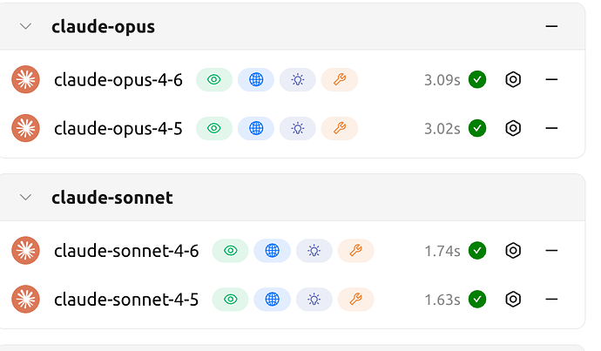This screenshot has height=351, width=601.
Task: Click the vision eye badge for claude-opus-4-6
Action: pyautogui.click(x=214, y=80)
